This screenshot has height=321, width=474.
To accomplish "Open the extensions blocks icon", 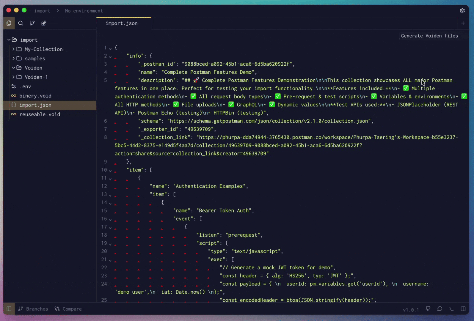I will click(44, 23).
